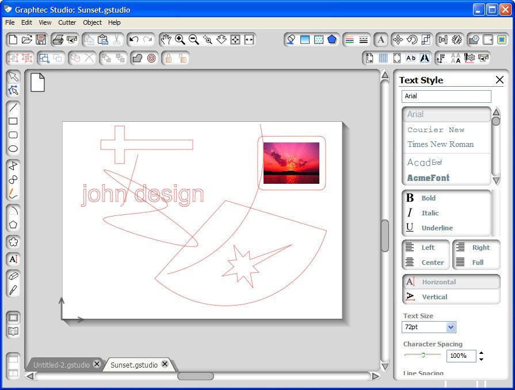Click the Weld shapes icon
The width and height of the screenshot is (515, 390).
(x=138, y=59)
